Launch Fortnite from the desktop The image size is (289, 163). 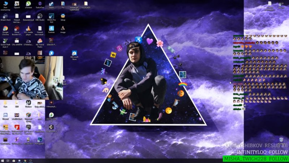51,29
